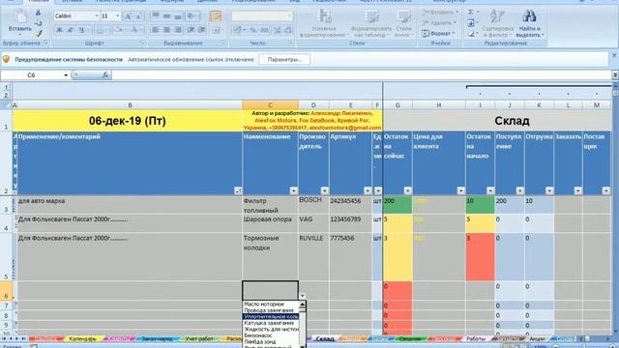The image size is (619, 348).
Task: Select column H header
Action: 438,105
